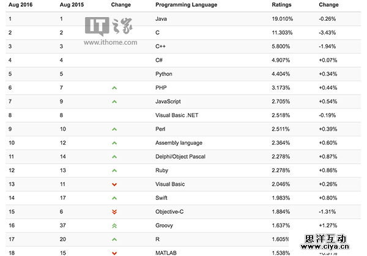The height and width of the screenshot is (256, 367).
Task: Click the Aug 2016 column header
Action: point(20,4)
